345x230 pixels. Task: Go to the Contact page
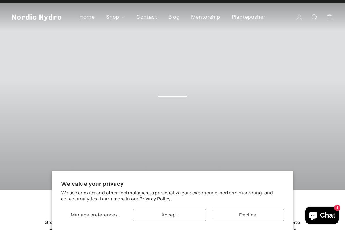147,17
